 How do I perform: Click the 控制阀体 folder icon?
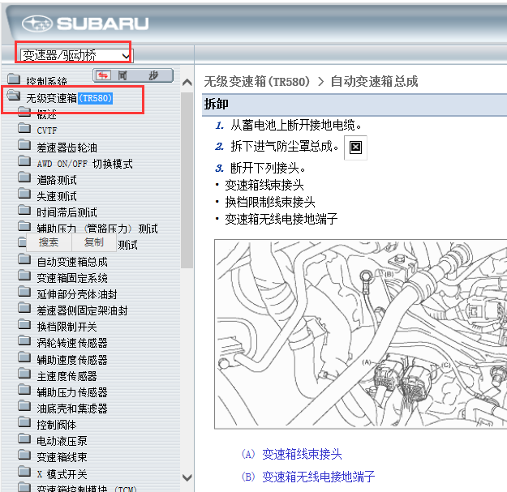click(24, 421)
